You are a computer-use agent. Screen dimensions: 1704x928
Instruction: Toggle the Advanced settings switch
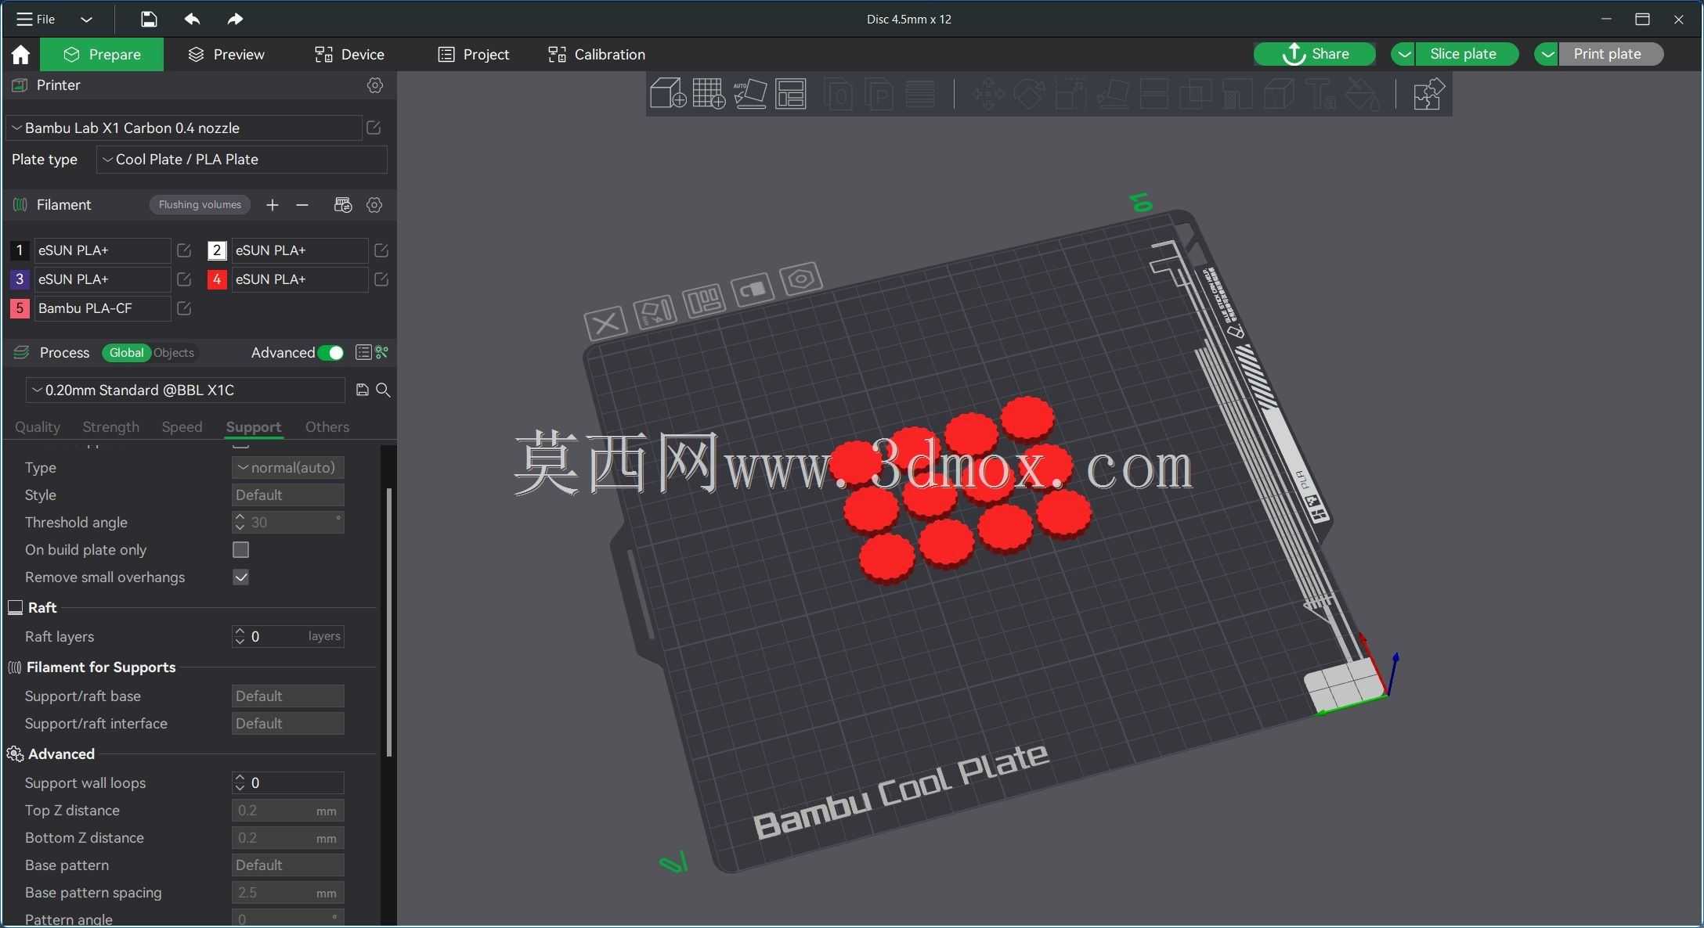tap(330, 353)
